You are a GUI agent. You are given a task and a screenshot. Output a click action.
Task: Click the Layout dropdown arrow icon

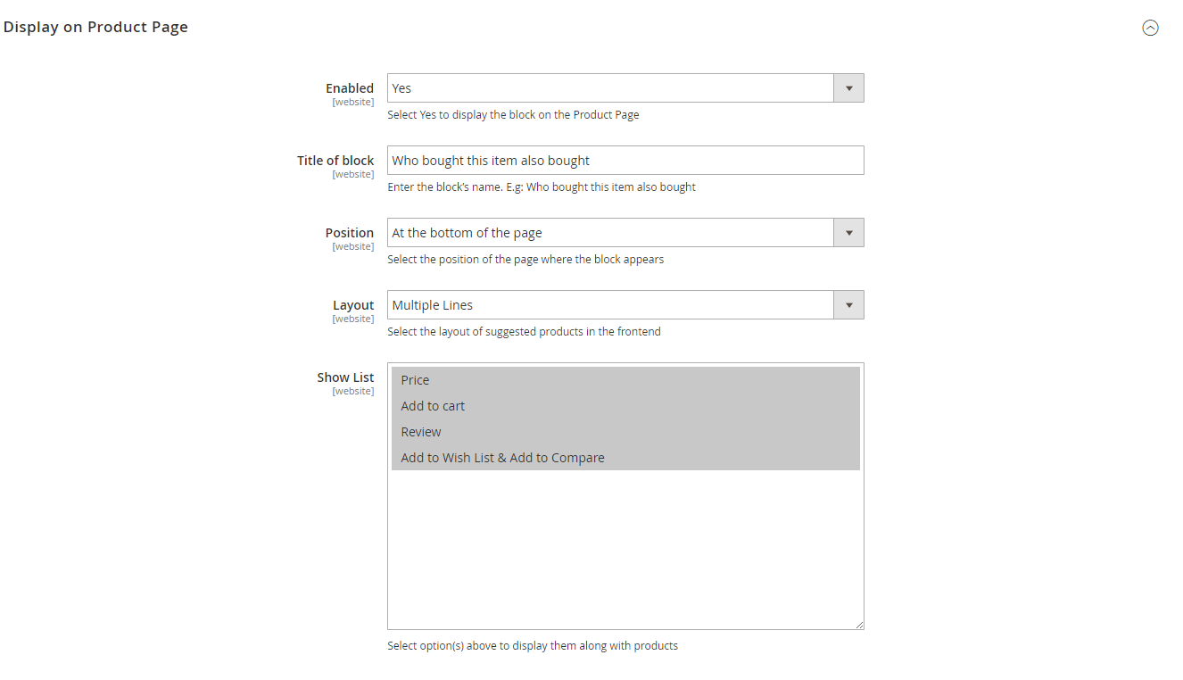(x=848, y=304)
